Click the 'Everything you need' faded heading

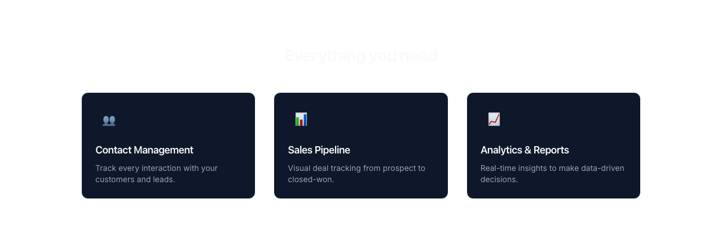[360, 56]
